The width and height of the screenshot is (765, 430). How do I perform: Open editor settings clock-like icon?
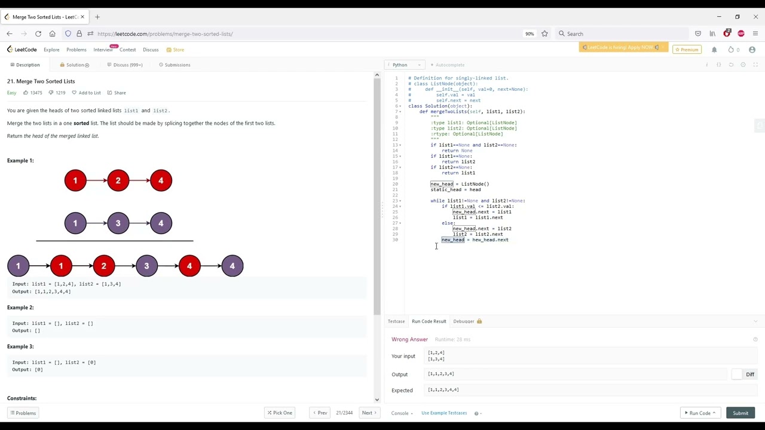(743, 64)
